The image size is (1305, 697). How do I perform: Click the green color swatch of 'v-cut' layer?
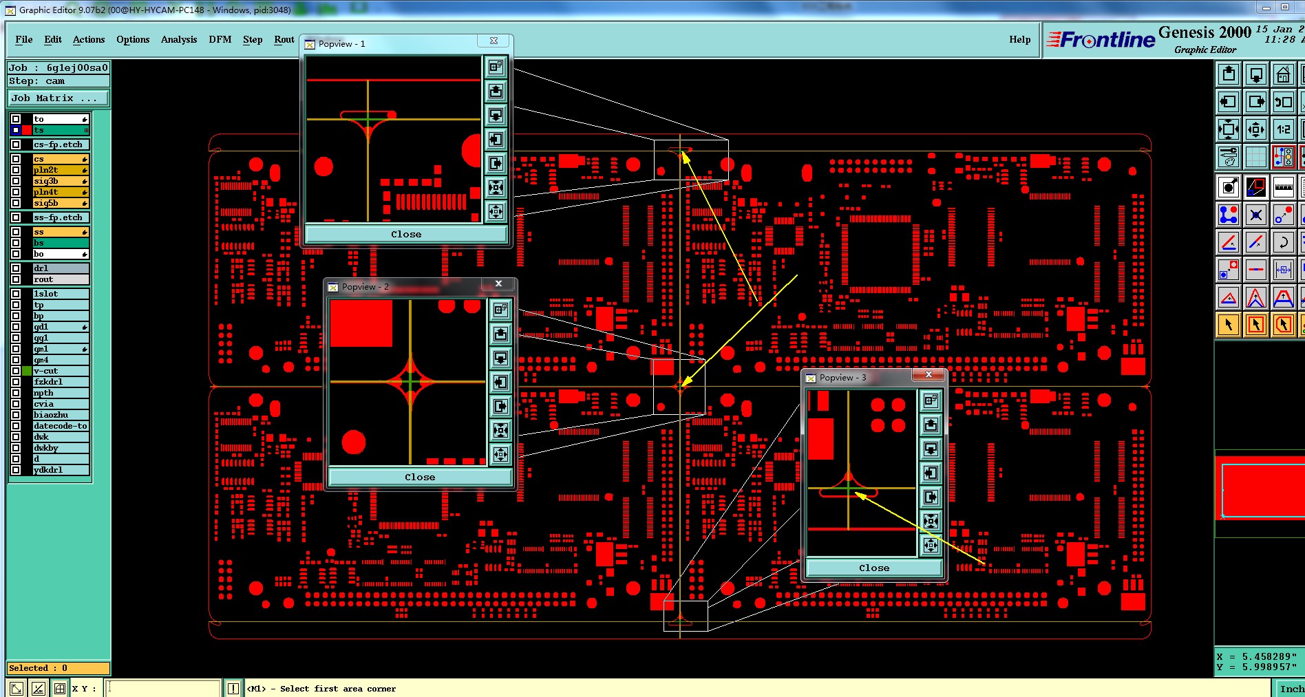coord(27,371)
